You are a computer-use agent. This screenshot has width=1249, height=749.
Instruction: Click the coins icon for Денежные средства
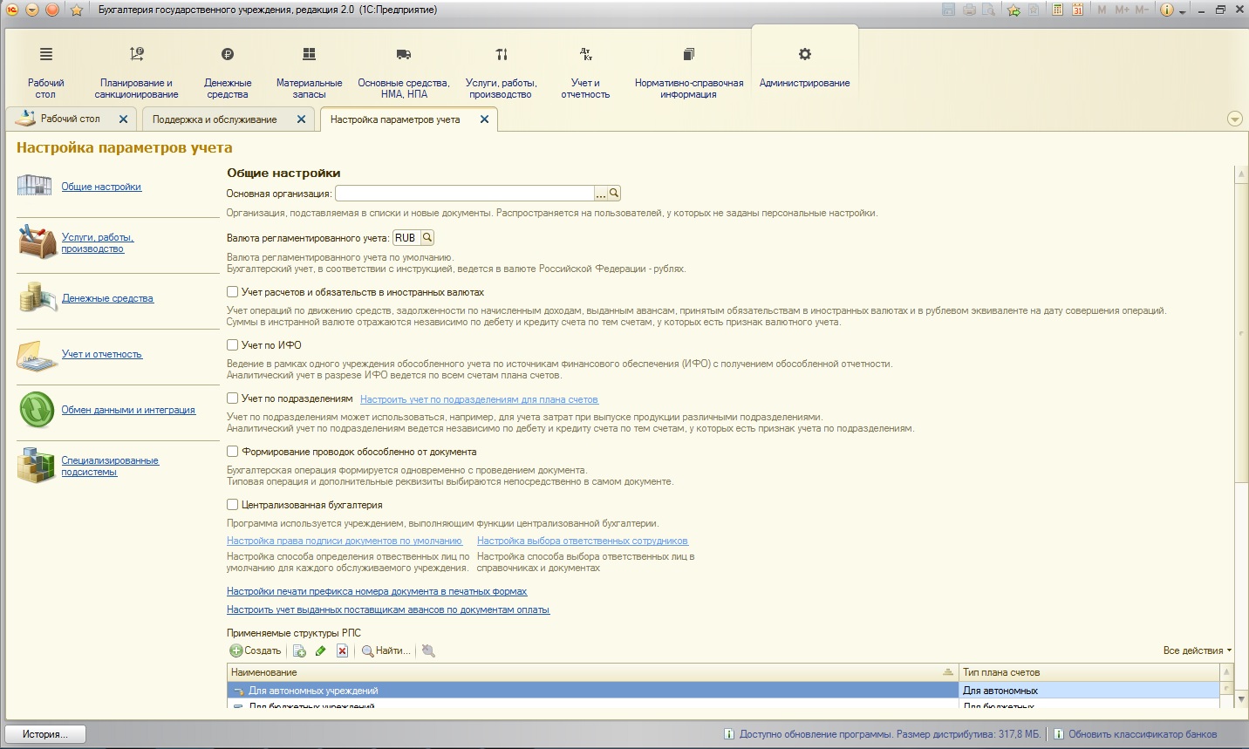[38, 297]
